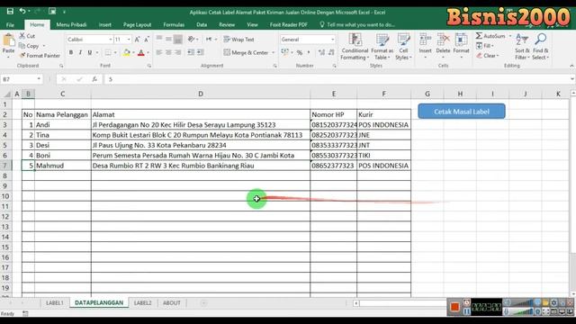576x324 pixels.
Task: Click the formula bar input
Action: (x=337, y=79)
